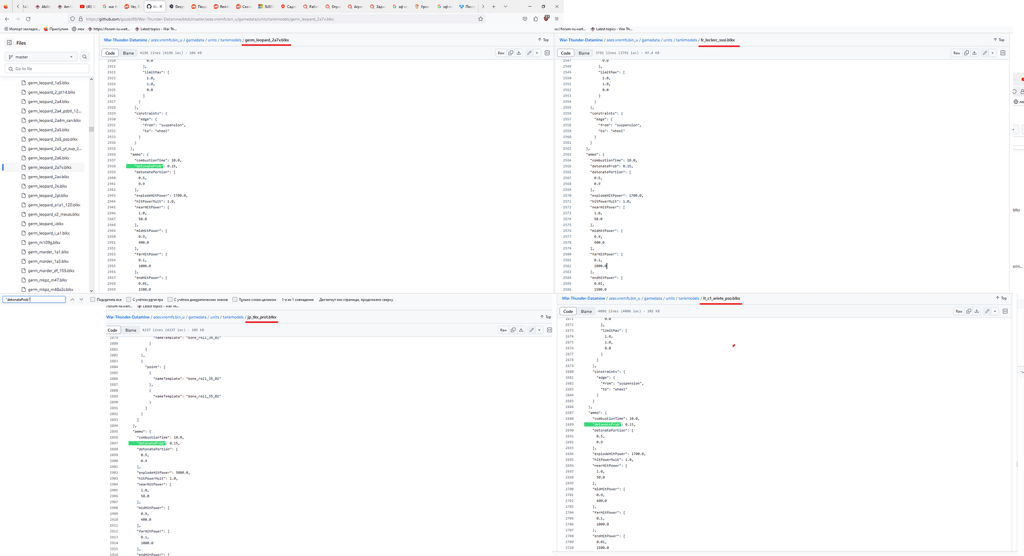Screen dimensions: 1024x556
Task: Click the detonateProb find text field
Action: 34,300
